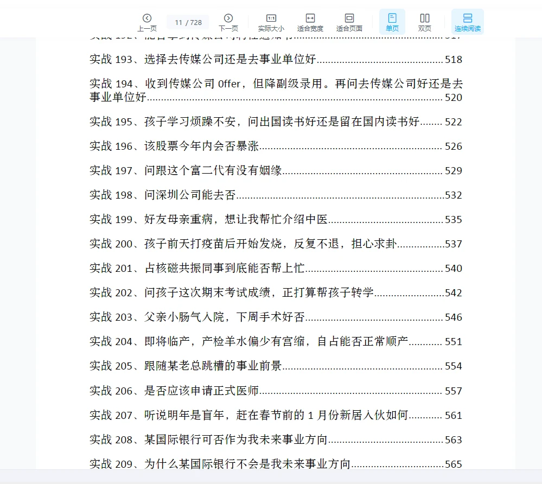Switch to double page mode (双页)
542x484 pixels.
pyautogui.click(x=424, y=22)
